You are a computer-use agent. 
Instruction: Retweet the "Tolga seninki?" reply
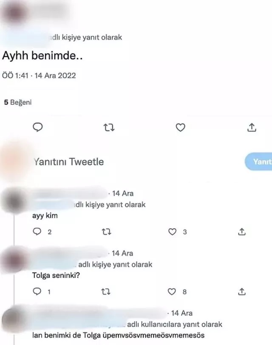106,292
